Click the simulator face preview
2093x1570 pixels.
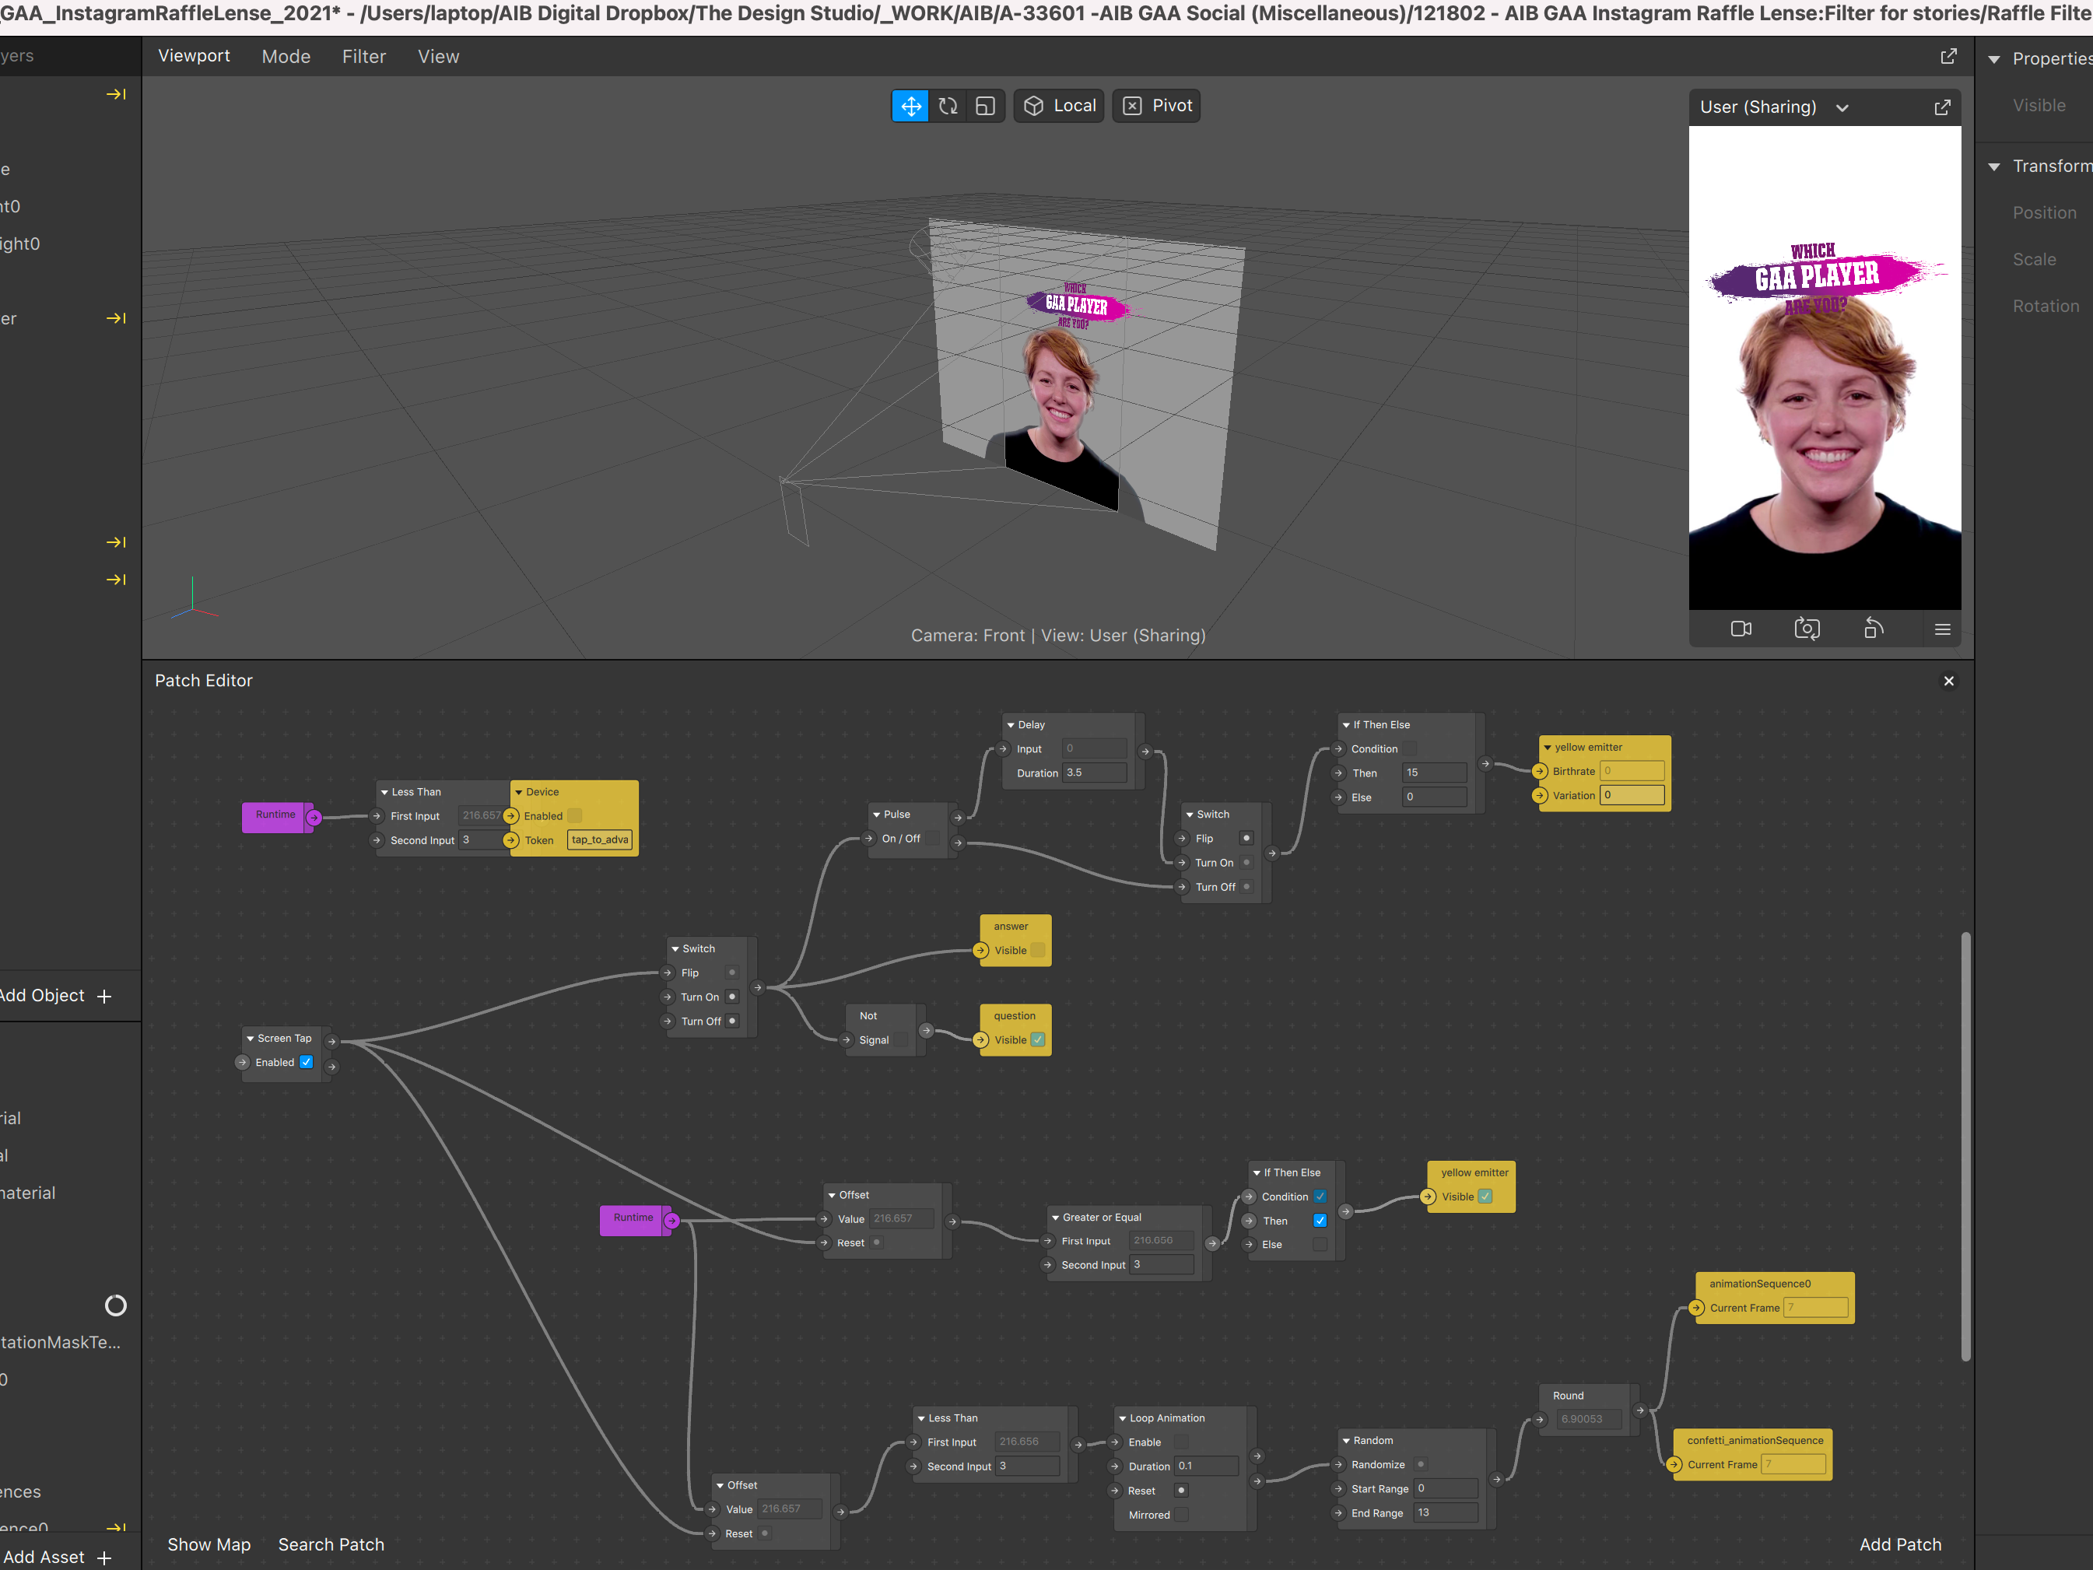(x=1825, y=367)
